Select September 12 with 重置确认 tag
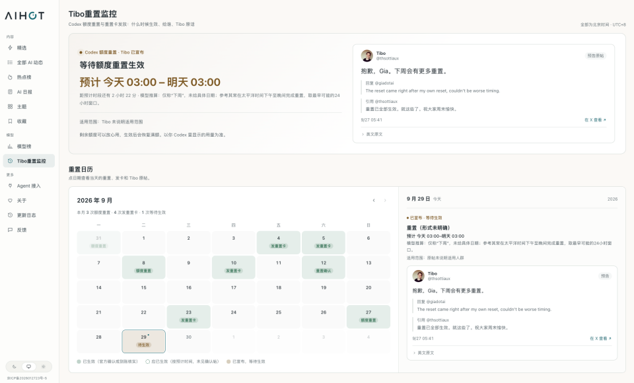 point(324,267)
